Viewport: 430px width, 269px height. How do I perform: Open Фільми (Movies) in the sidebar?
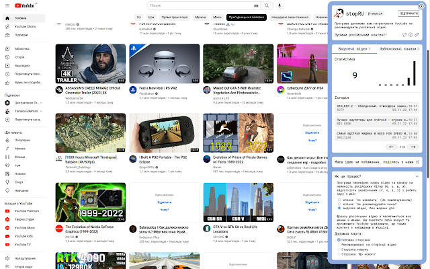point(24,157)
